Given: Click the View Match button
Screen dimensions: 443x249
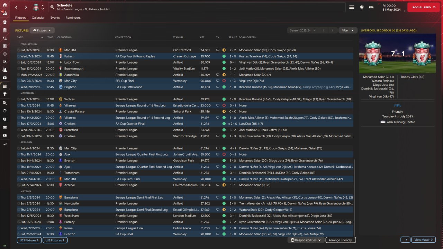Looking at the screenshot, I should [424, 240].
